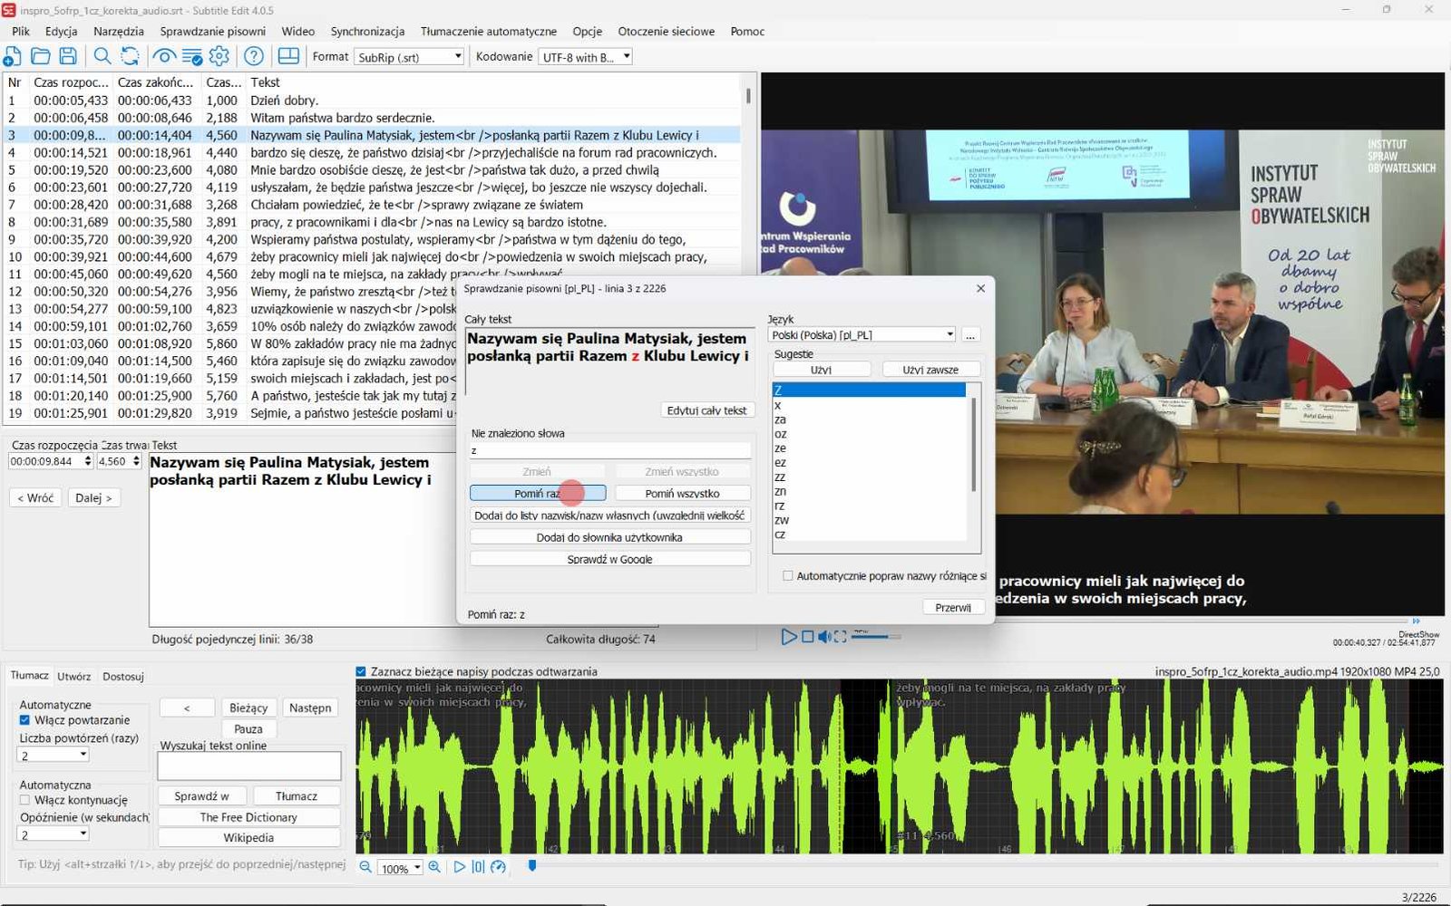Zoom out the waveform
This screenshot has height=906, width=1451.
click(x=365, y=867)
